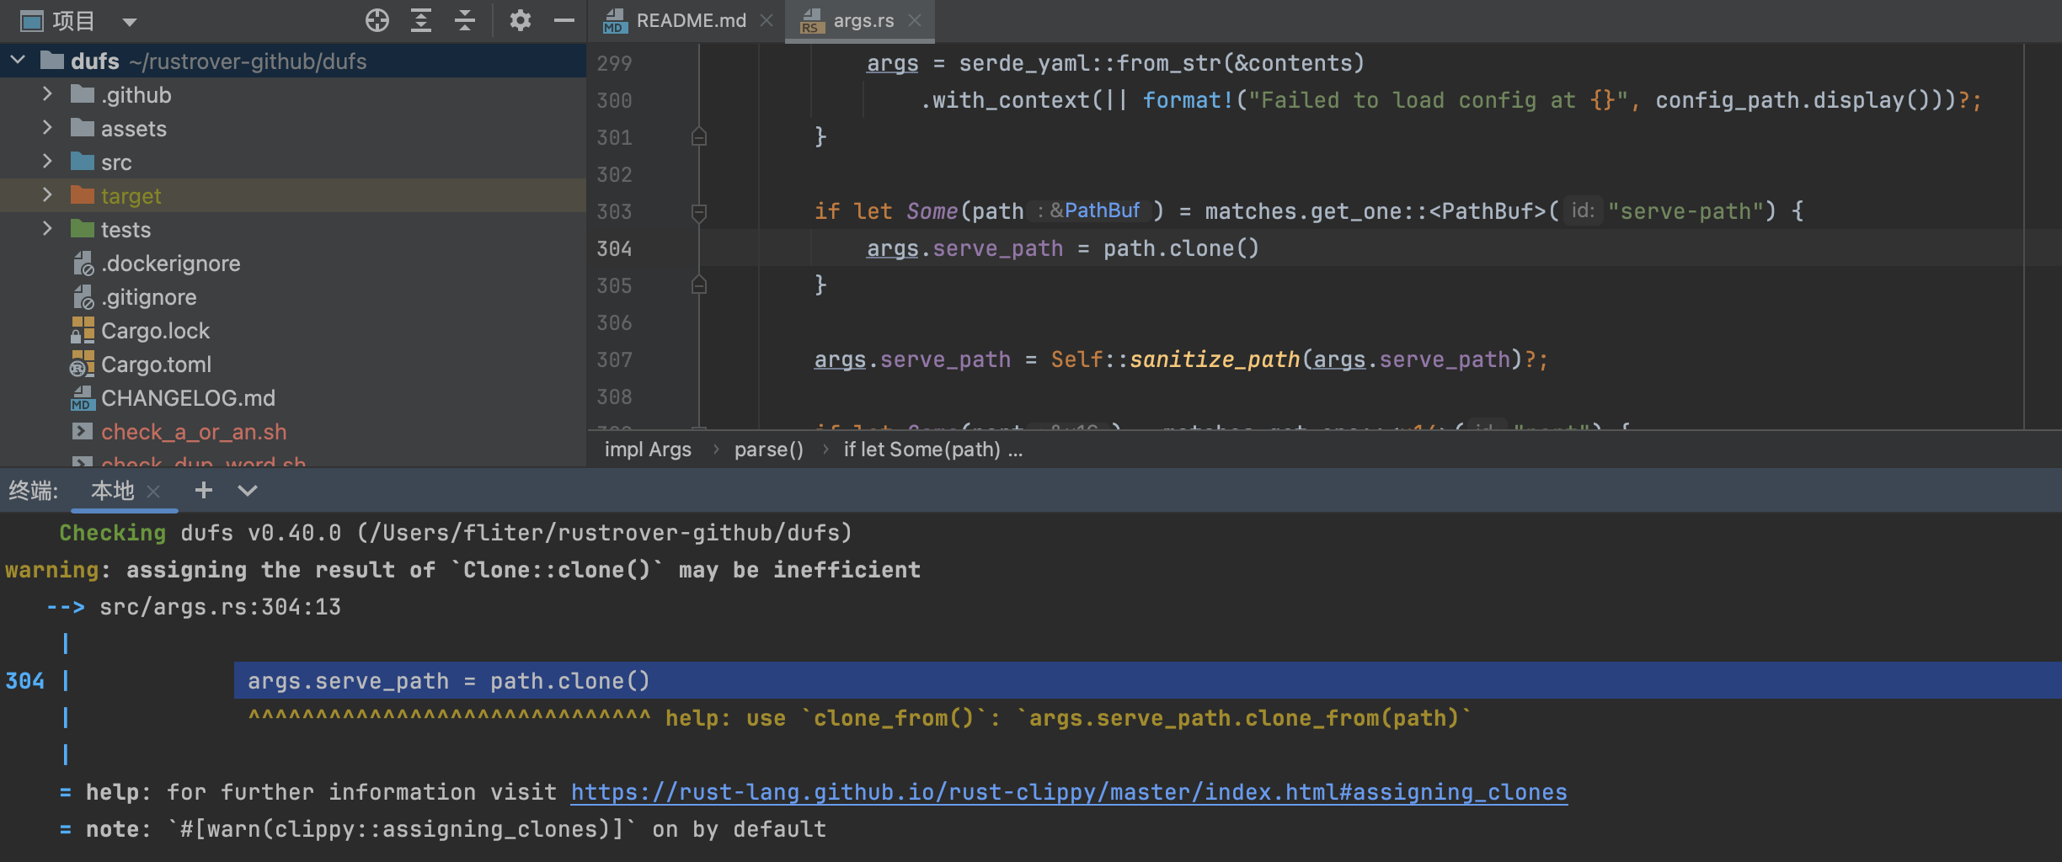Click the parse() breadcrumb item
This screenshot has height=862, width=2062.
click(x=768, y=450)
